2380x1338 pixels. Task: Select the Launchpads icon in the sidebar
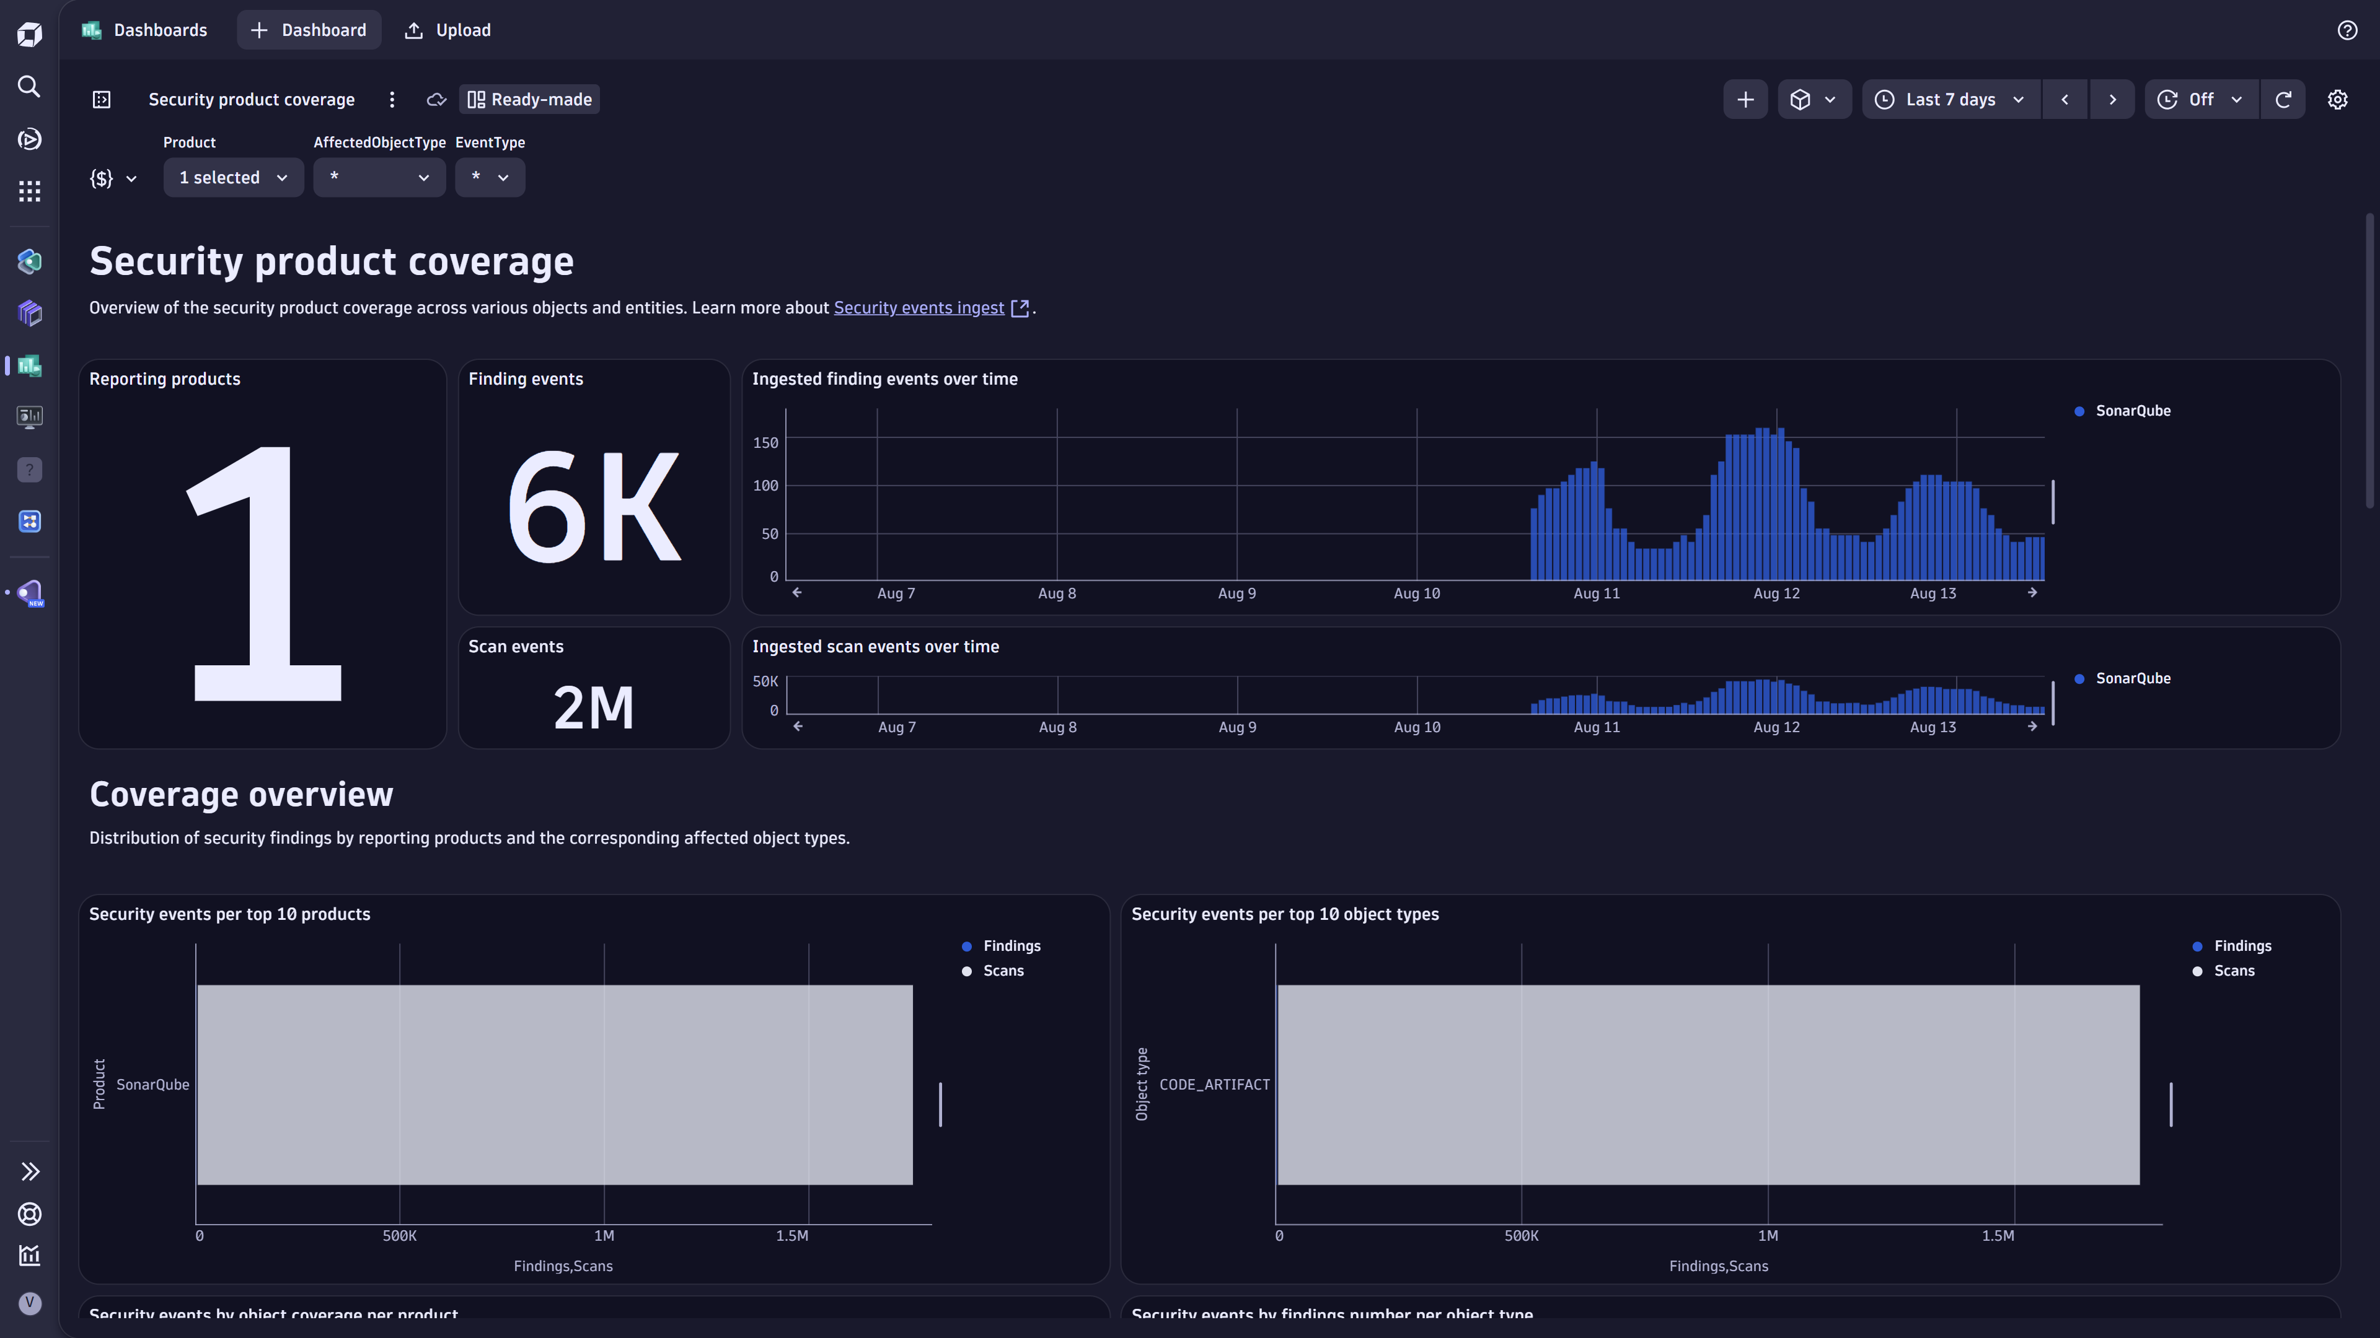click(29, 139)
